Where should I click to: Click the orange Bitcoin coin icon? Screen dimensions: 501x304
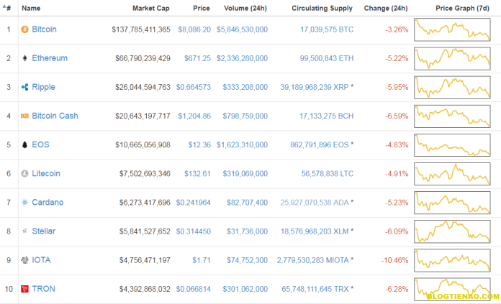[x=24, y=29]
